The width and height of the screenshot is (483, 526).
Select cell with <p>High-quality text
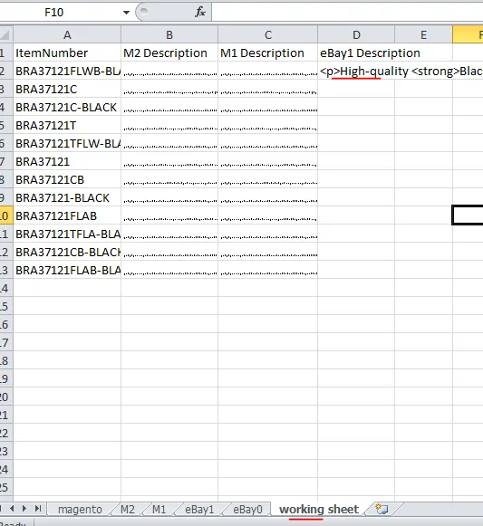356,71
